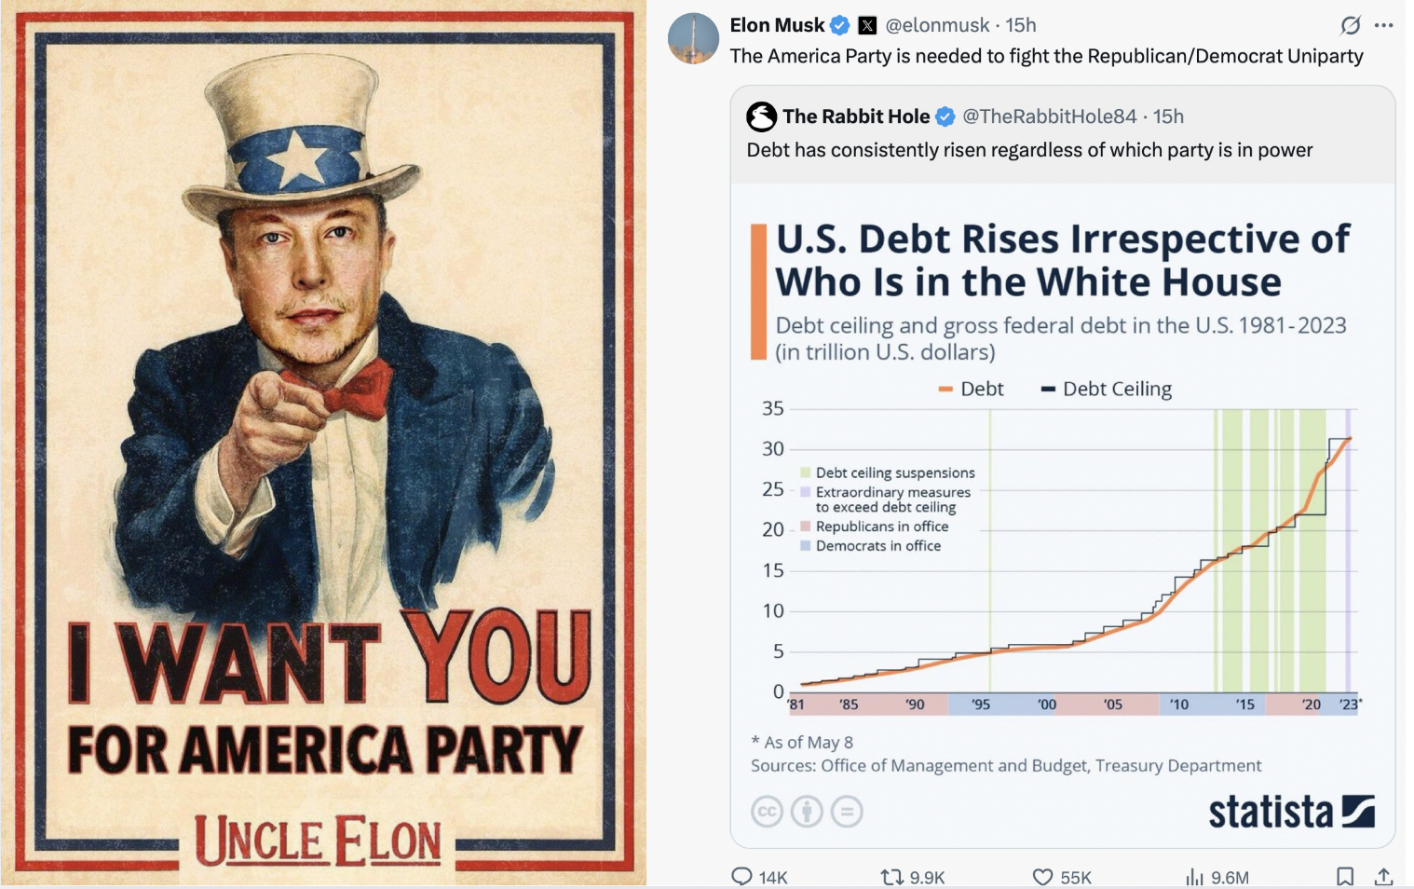Viewport: 1414px width, 889px height.
Task: Open the Uncle Elon poster image
Action: pyautogui.click(x=323, y=443)
